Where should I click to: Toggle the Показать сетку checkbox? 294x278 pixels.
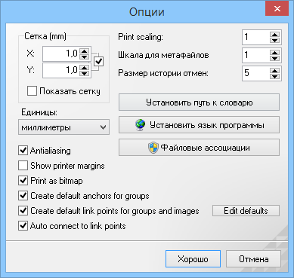[32, 91]
